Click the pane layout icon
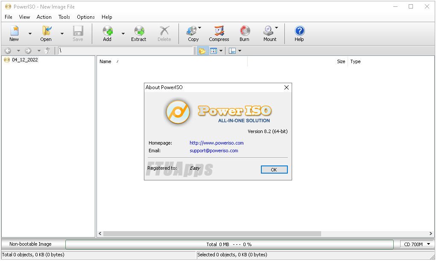436x261 pixels. pyautogui.click(x=232, y=51)
